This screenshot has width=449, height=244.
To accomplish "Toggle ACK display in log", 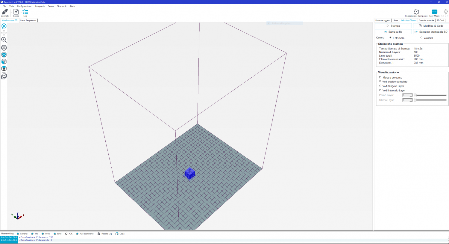I will (66, 234).
